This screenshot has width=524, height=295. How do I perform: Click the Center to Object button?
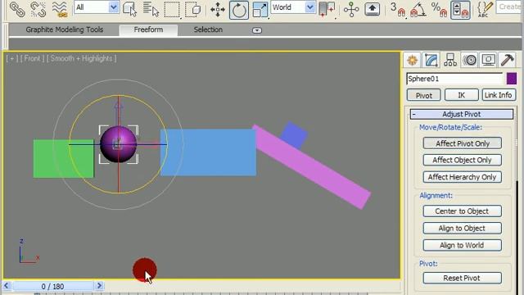coord(462,211)
